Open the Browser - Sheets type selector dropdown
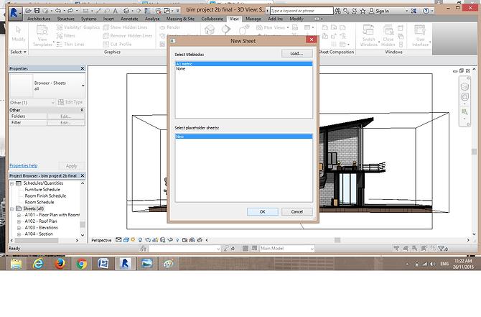 83,86
